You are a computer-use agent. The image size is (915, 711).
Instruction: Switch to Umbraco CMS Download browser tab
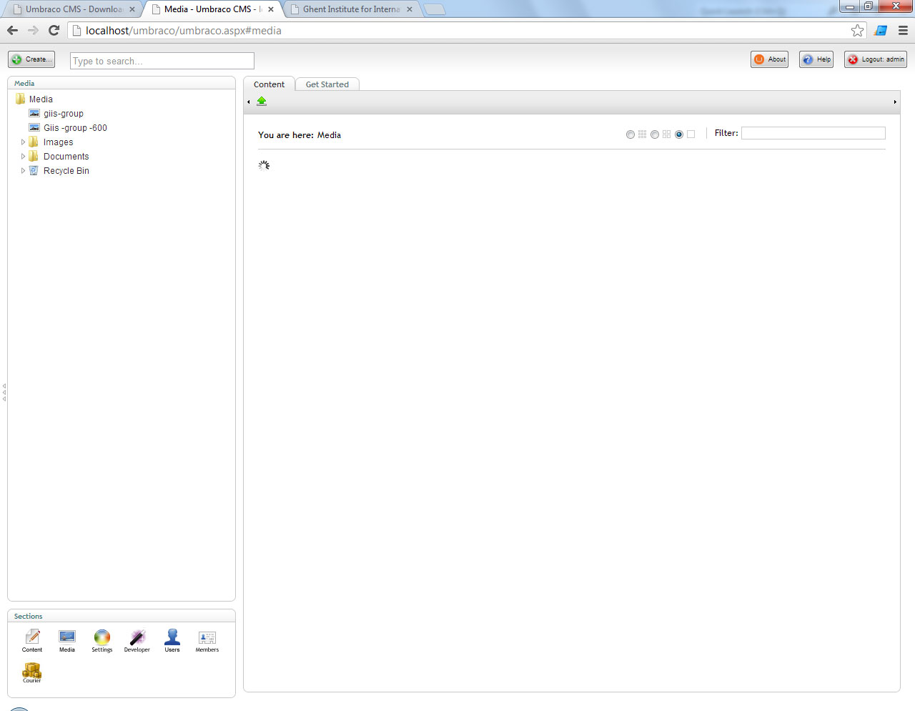(74, 9)
